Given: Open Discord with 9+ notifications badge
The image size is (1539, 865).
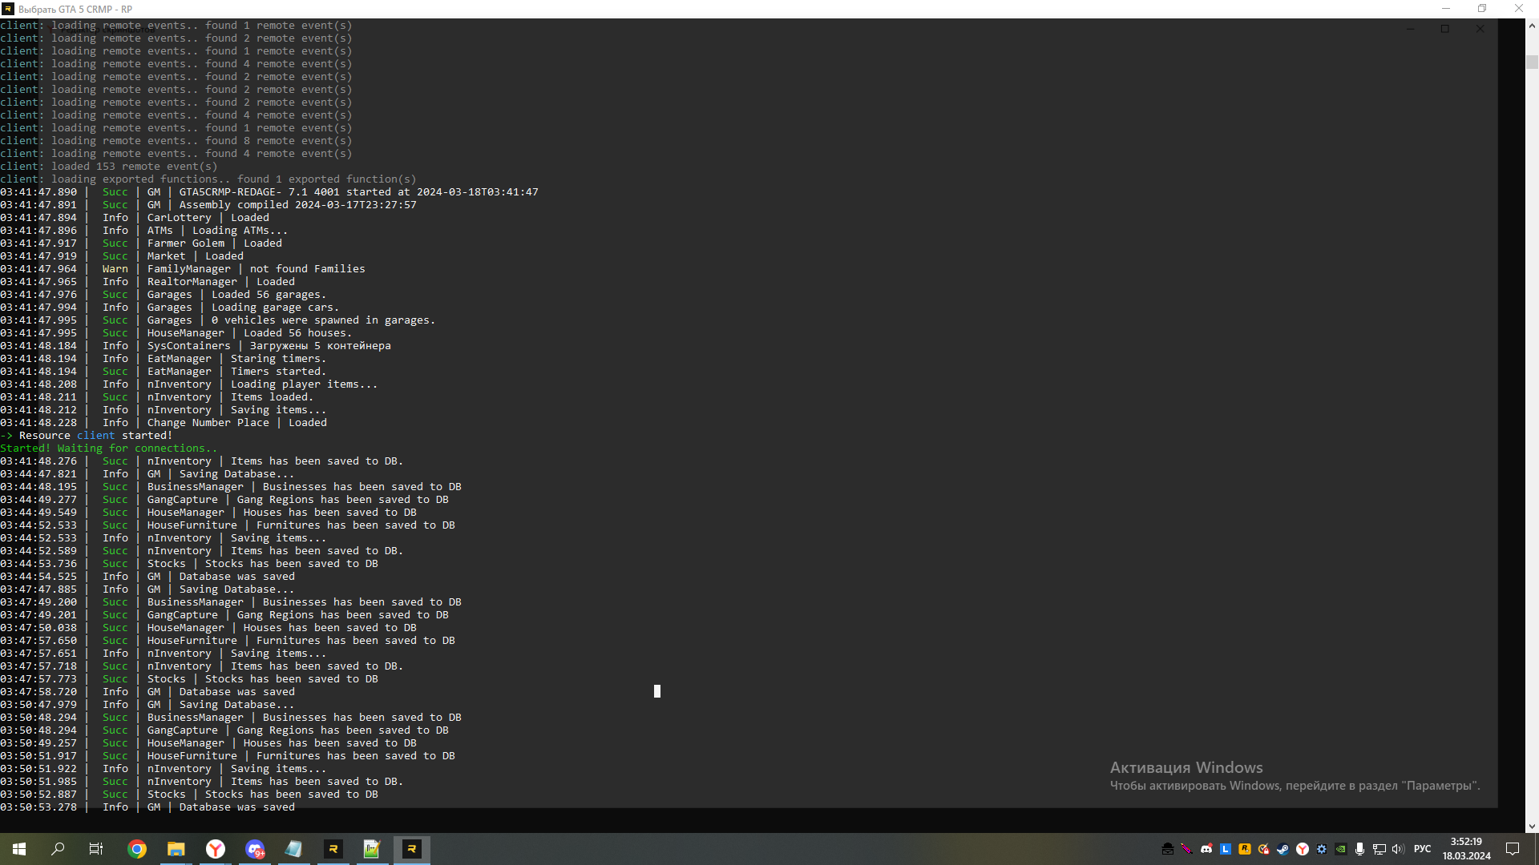Looking at the screenshot, I should (255, 849).
